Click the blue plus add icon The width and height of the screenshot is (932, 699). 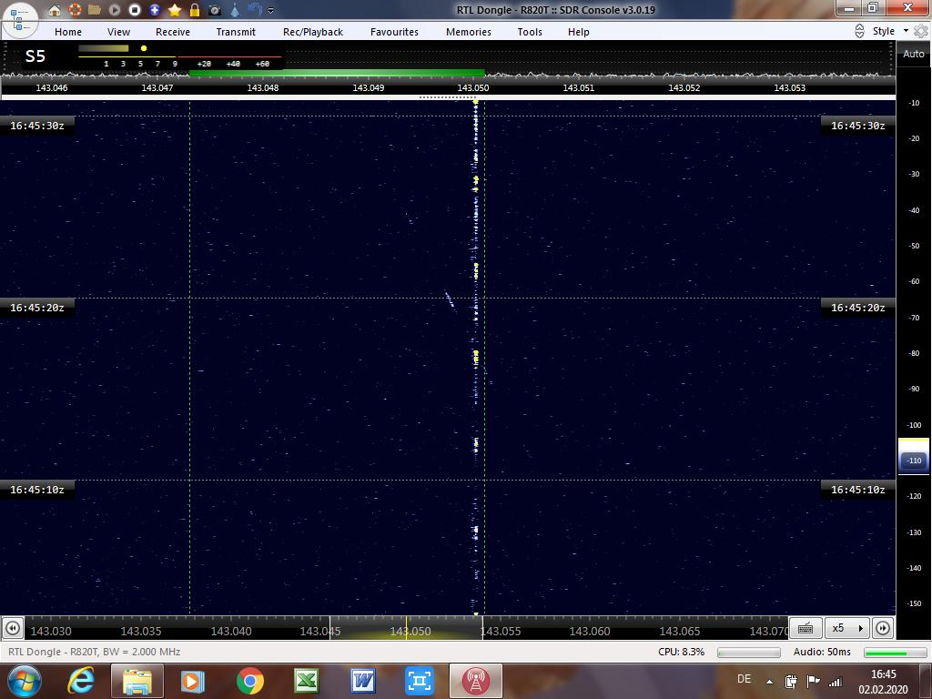point(155,10)
